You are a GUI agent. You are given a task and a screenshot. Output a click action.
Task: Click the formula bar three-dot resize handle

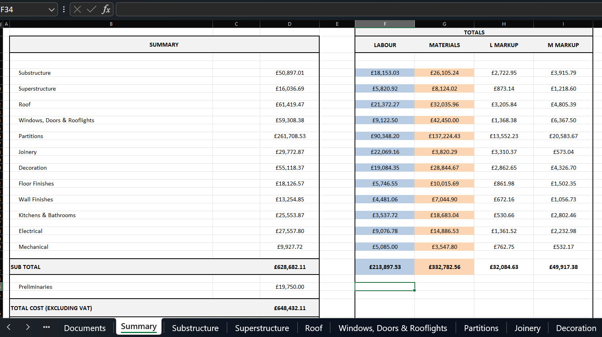click(x=64, y=9)
